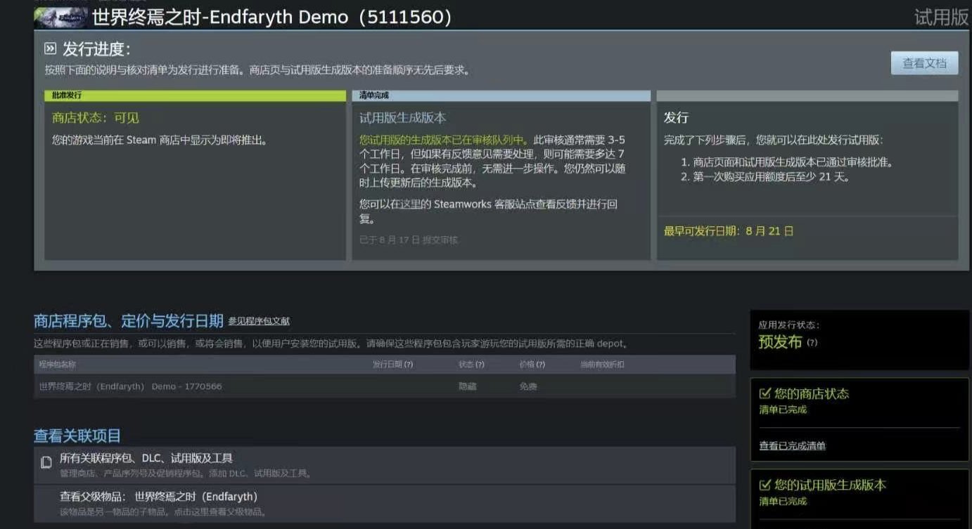This screenshot has height=529, width=972.
Task: Click the 最早可发行日期：8 月 21 日 text
Action: [729, 231]
